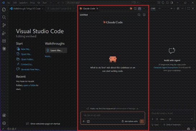Screen dimensions: 196x131
Task: Open the Extensions view
Action: click(4, 41)
